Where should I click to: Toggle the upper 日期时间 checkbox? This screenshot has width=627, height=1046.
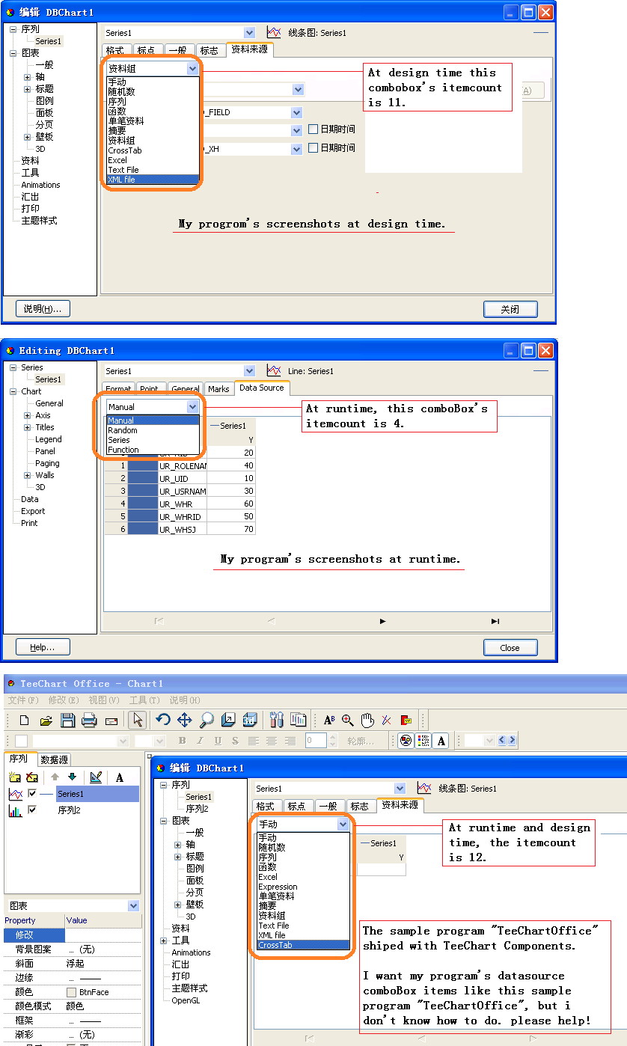tap(313, 129)
